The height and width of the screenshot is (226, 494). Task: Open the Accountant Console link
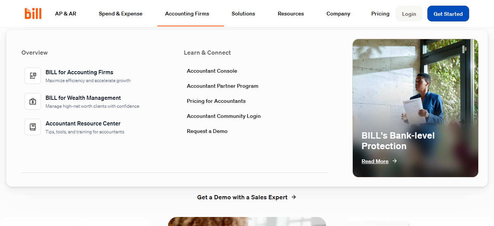click(212, 71)
